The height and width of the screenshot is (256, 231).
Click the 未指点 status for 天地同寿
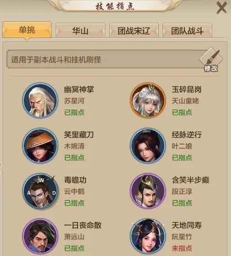(182, 248)
